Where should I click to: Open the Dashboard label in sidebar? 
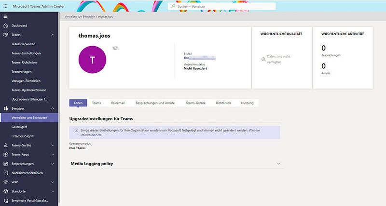point(19,26)
